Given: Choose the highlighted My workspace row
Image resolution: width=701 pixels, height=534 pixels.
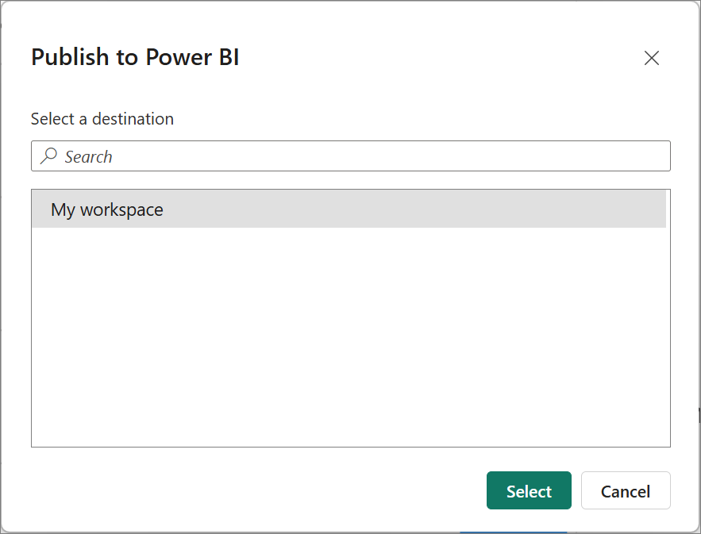Looking at the screenshot, I should click(349, 209).
